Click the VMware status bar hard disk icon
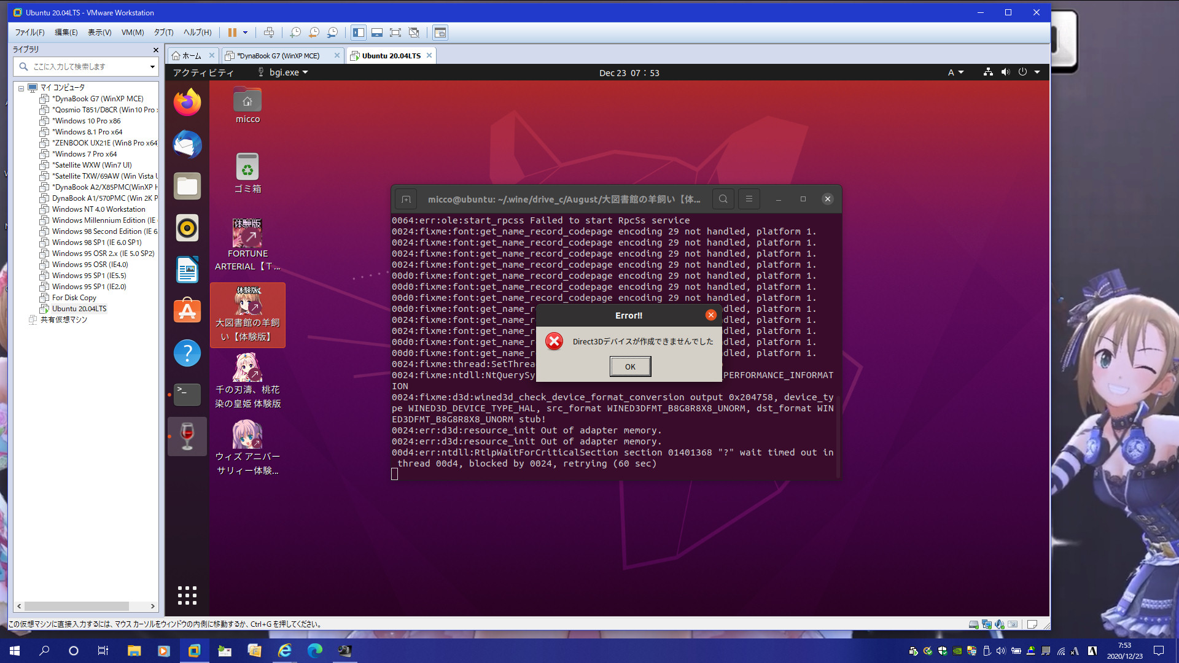This screenshot has height=663, width=1179. [x=973, y=624]
